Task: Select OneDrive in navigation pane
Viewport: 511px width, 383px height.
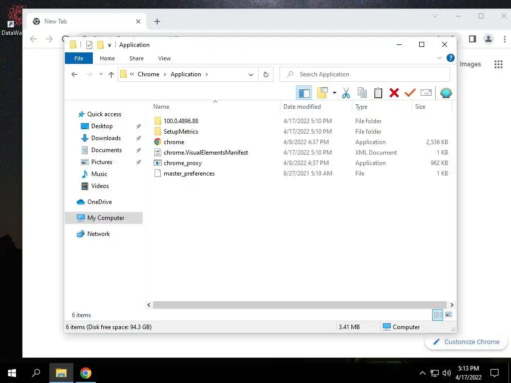Action: pos(99,202)
